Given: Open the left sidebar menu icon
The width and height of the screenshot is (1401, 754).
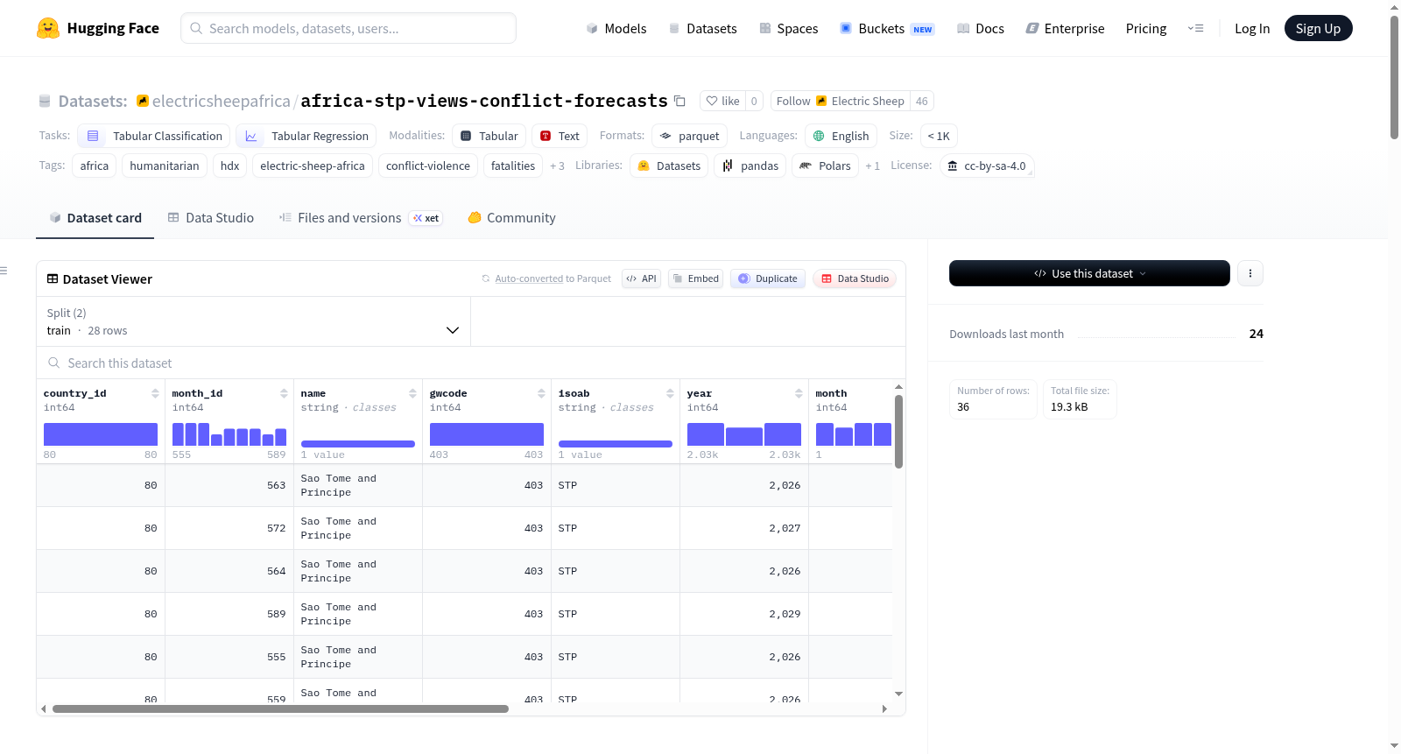Looking at the screenshot, I should [x=4, y=271].
